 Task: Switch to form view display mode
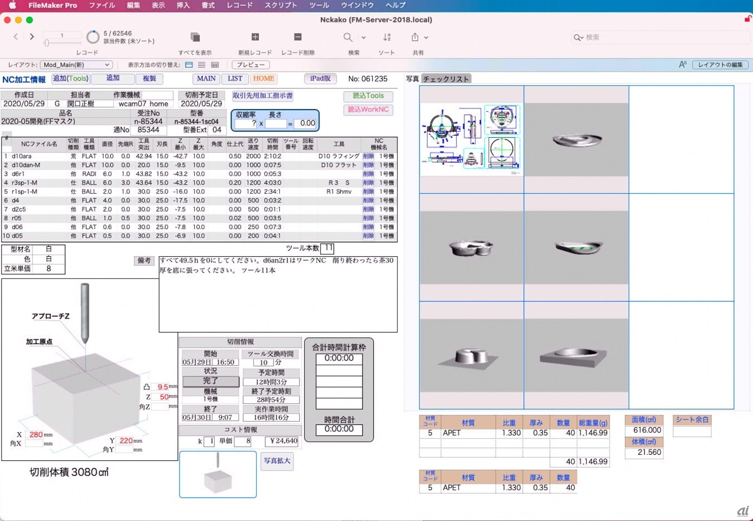tap(189, 65)
